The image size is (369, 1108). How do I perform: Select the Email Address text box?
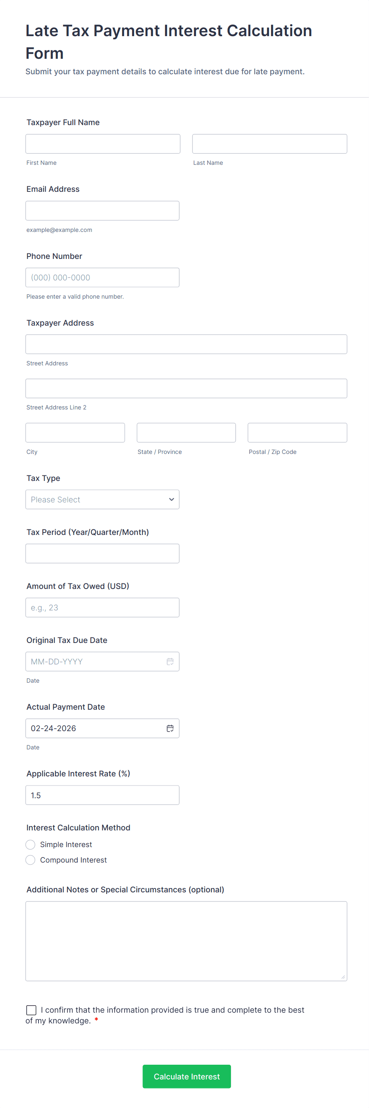click(x=102, y=211)
